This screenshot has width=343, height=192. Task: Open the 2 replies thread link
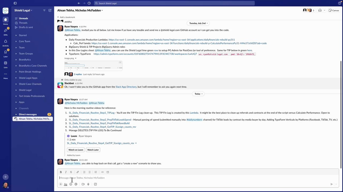pos(78,74)
